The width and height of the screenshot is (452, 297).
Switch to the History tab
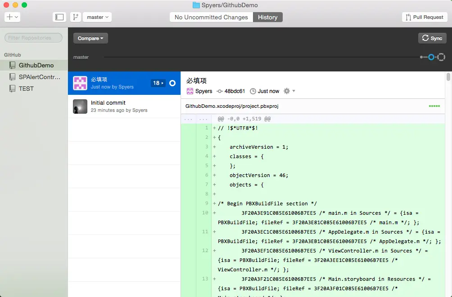click(268, 17)
